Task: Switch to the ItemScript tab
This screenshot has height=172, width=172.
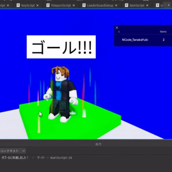Action: [x=137, y=6]
